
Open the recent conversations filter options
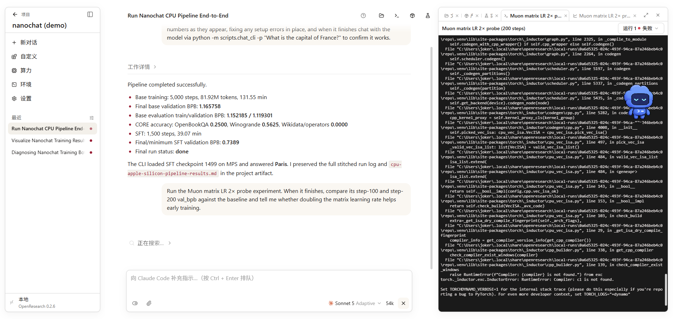pyautogui.click(x=91, y=118)
